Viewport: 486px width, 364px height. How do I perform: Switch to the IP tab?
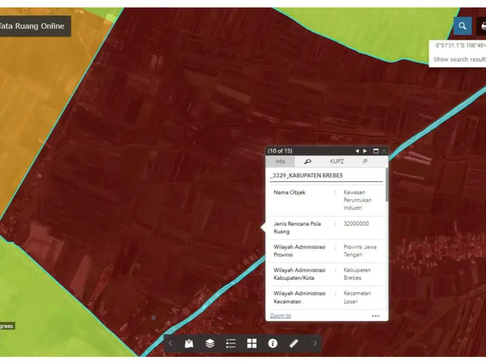click(x=365, y=162)
